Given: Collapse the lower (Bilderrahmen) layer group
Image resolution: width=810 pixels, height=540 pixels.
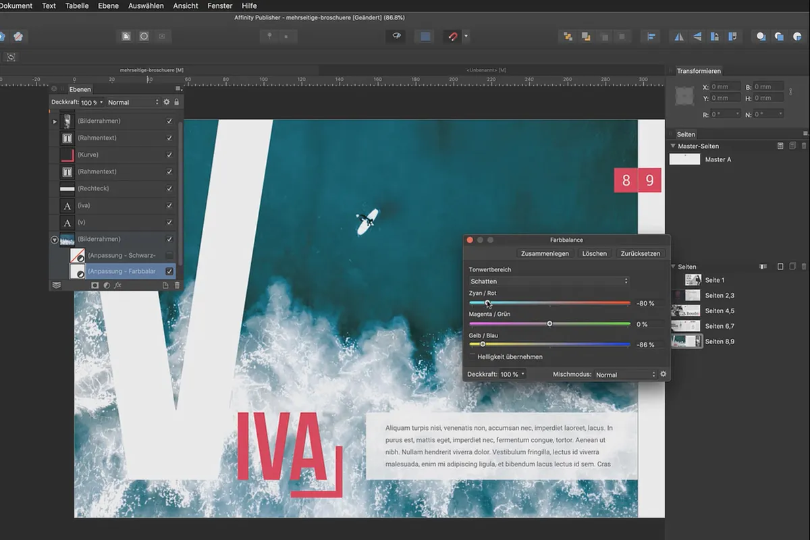Looking at the screenshot, I should click(x=55, y=240).
